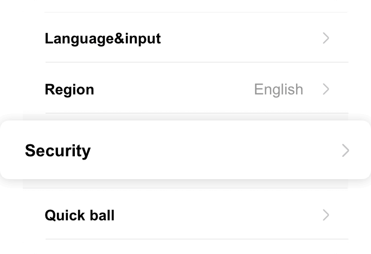This screenshot has width=371, height=254.
Task: Open the Region settings
Action: point(163,89)
